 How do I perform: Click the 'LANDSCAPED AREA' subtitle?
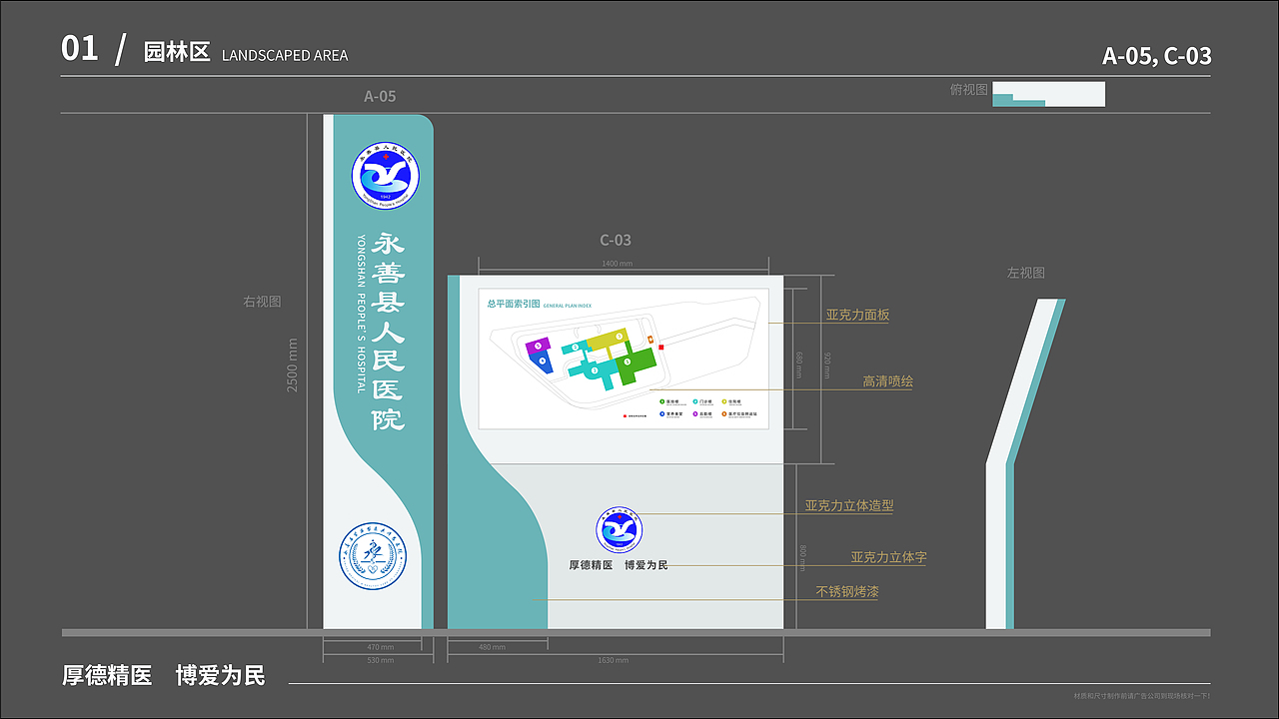(x=285, y=55)
